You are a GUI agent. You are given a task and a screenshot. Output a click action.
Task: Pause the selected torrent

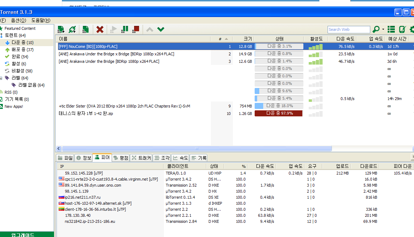pos(124,29)
